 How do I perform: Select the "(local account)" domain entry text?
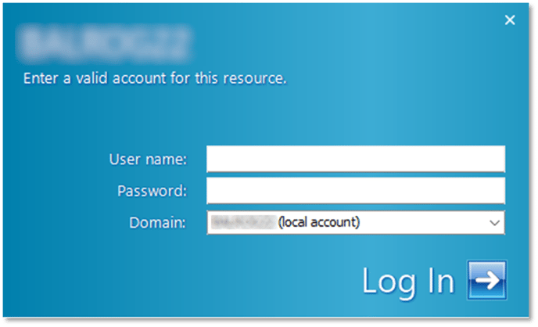[319, 222]
